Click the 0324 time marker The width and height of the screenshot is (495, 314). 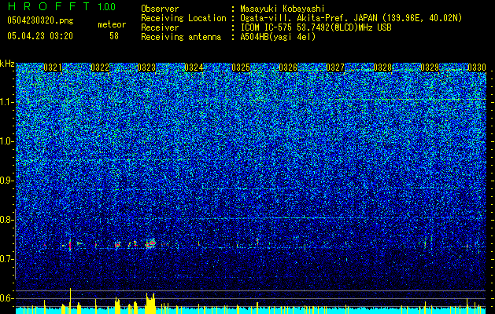click(194, 68)
